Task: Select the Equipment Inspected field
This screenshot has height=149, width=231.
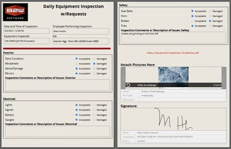Action: click(26, 41)
